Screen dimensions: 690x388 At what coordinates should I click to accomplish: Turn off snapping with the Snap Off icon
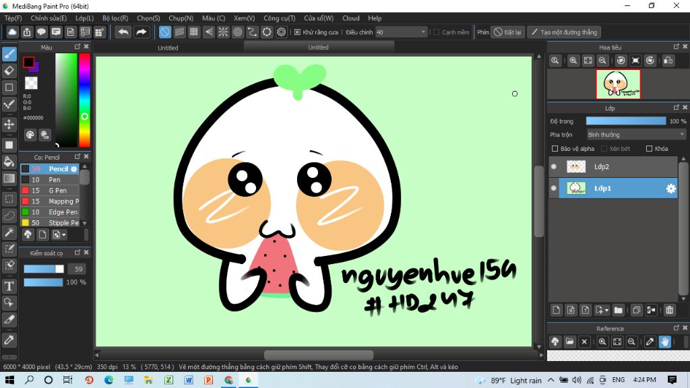pyautogui.click(x=164, y=32)
